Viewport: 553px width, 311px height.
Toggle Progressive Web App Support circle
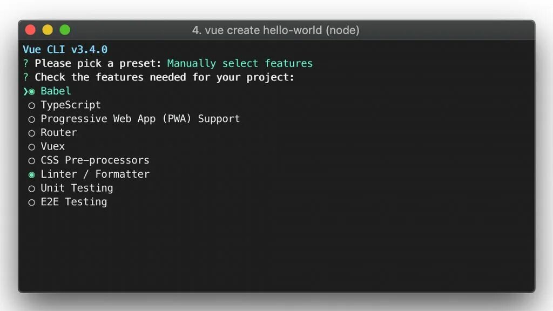point(32,119)
